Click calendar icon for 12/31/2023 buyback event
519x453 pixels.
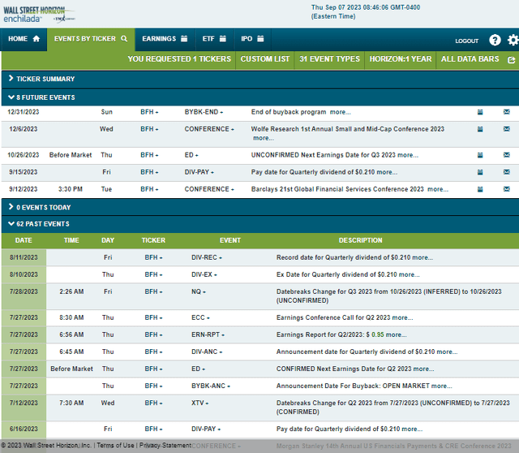[x=480, y=112]
